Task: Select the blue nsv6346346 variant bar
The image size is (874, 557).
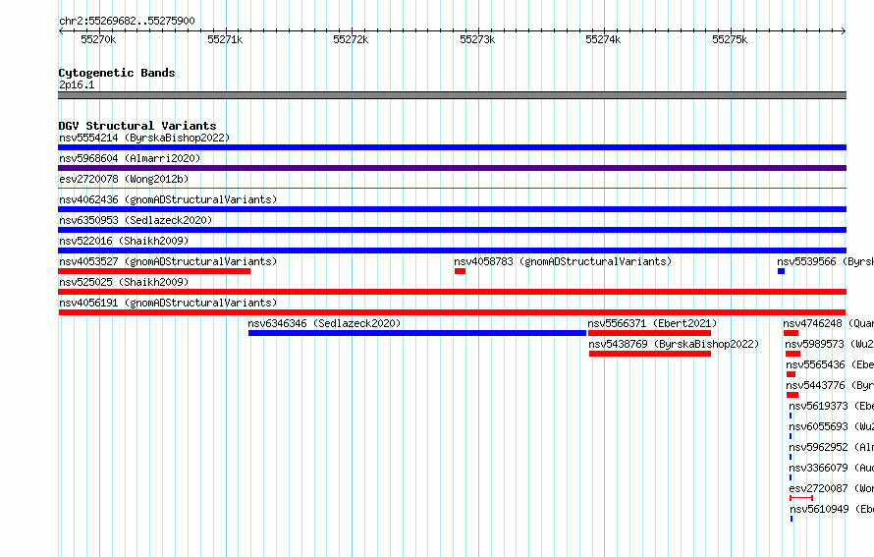Action: (x=417, y=333)
